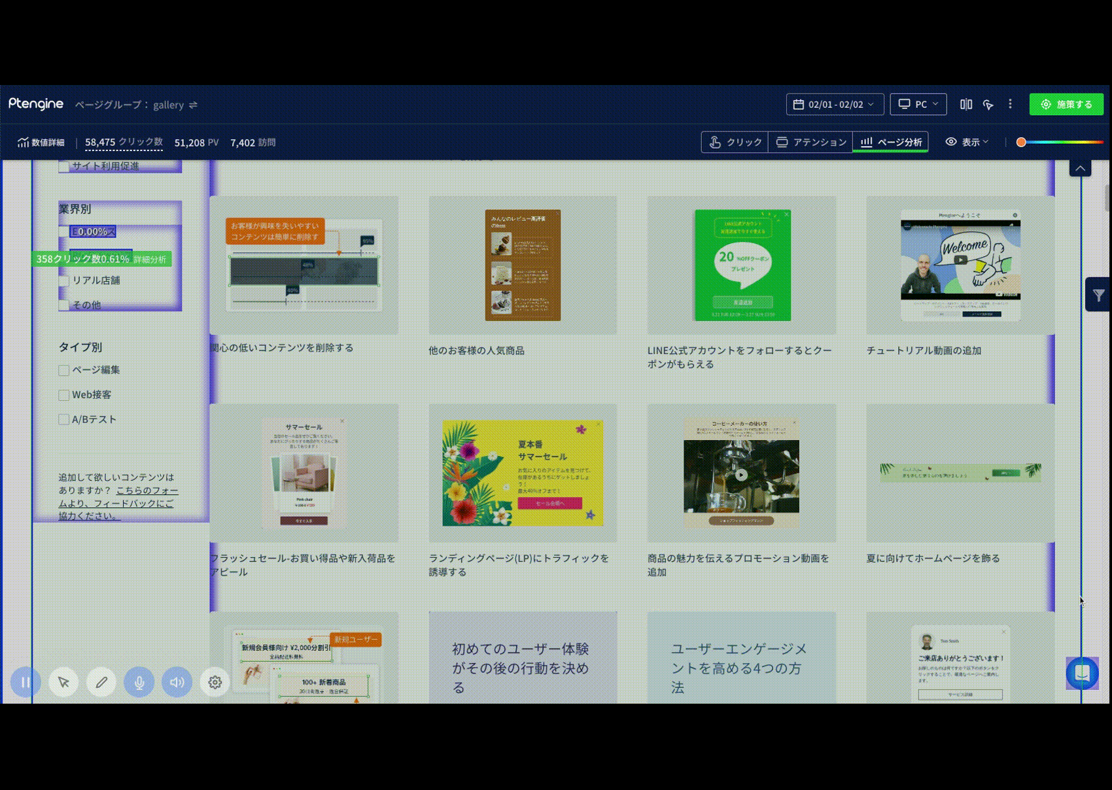Enable the A/Bテスト checkbox
Viewport: 1112px width, 790px height.
pyautogui.click(x=64, y=420)
